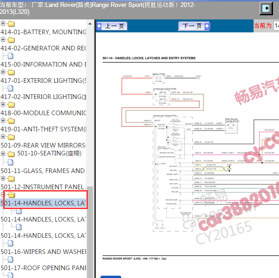Expand the 418-00-MODULE COMMUNIC node
This screenshot has width=279, height=278.
coord(3,104)
